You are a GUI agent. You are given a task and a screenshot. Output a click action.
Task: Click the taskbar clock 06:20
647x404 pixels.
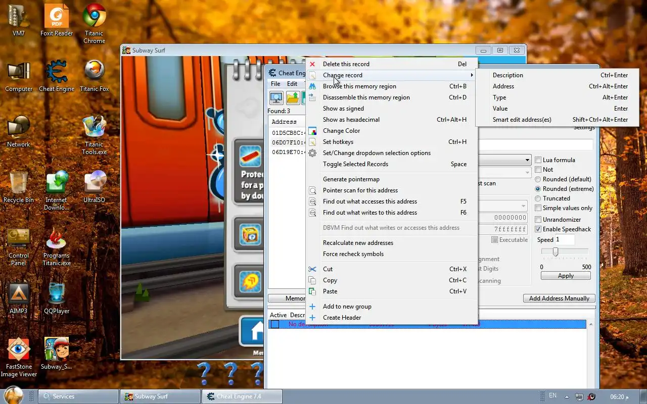(x=620, y=396)
